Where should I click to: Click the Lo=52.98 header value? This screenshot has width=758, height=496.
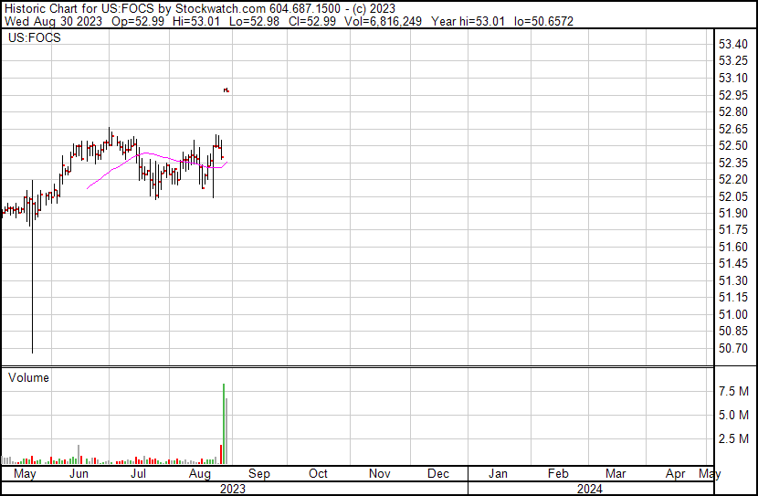click(x=254, y=21)
